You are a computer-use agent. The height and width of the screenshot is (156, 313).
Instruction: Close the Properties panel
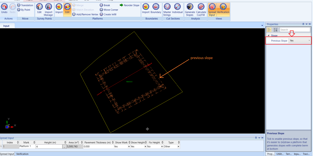click(x=310, y=24)
